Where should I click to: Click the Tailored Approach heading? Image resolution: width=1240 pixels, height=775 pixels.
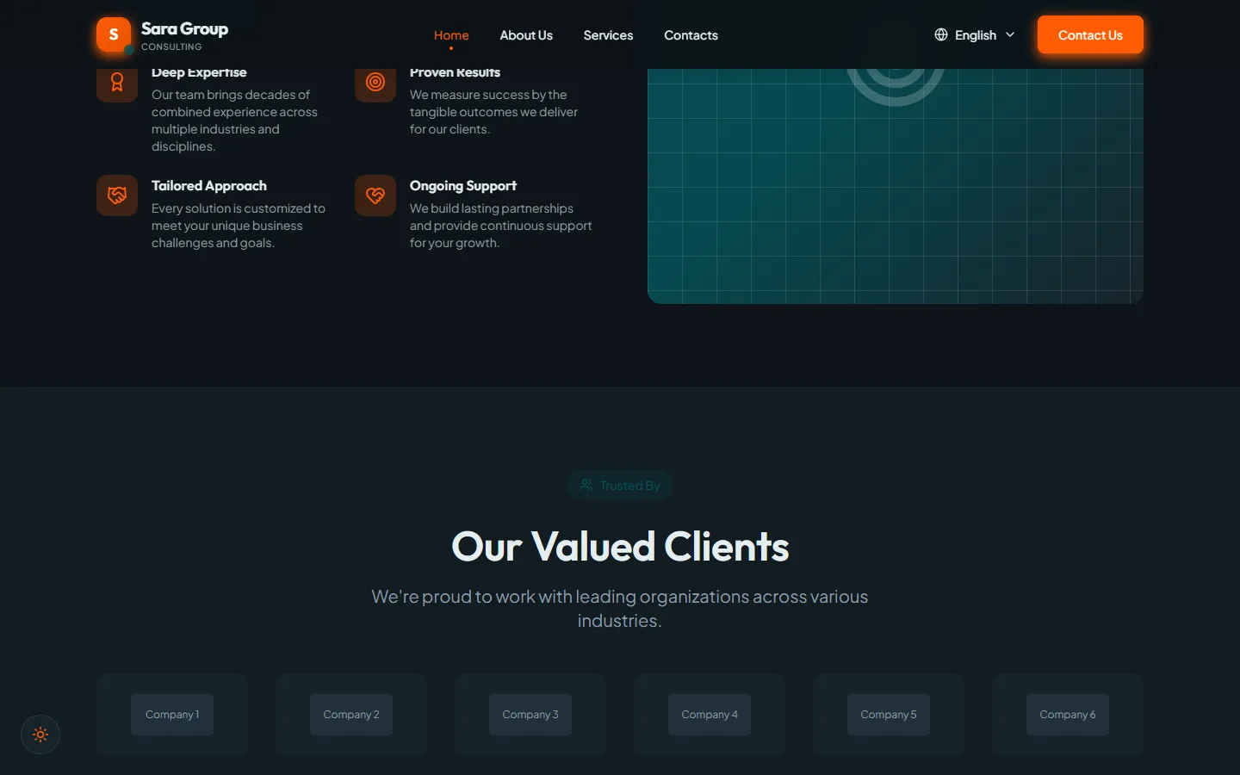pyautogui.click(x=209, y=186)
